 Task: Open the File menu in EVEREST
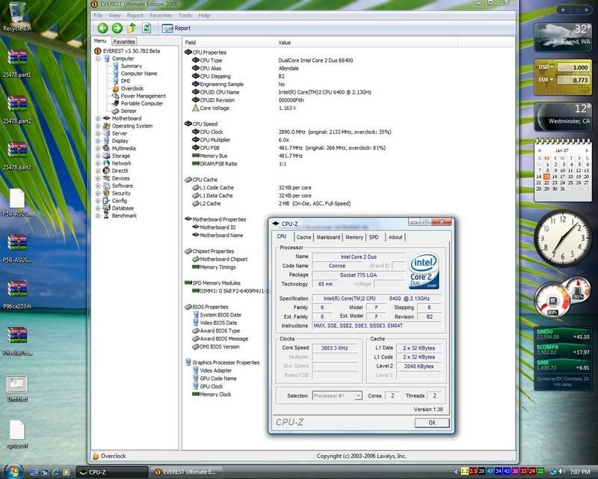(98, 15)
